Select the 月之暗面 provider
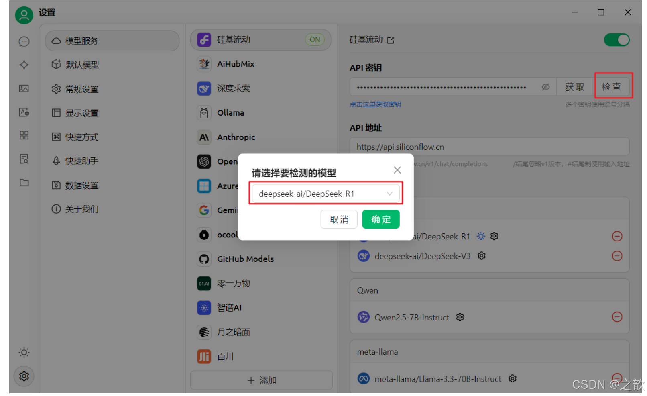Screen dimensions: 647x396 click(x=261, y=332)
